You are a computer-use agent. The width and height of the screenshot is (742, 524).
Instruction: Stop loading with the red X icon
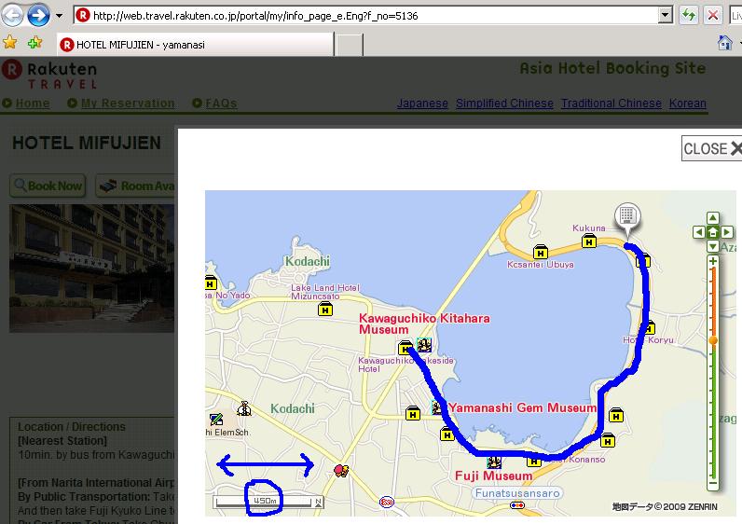click(713, 16)
